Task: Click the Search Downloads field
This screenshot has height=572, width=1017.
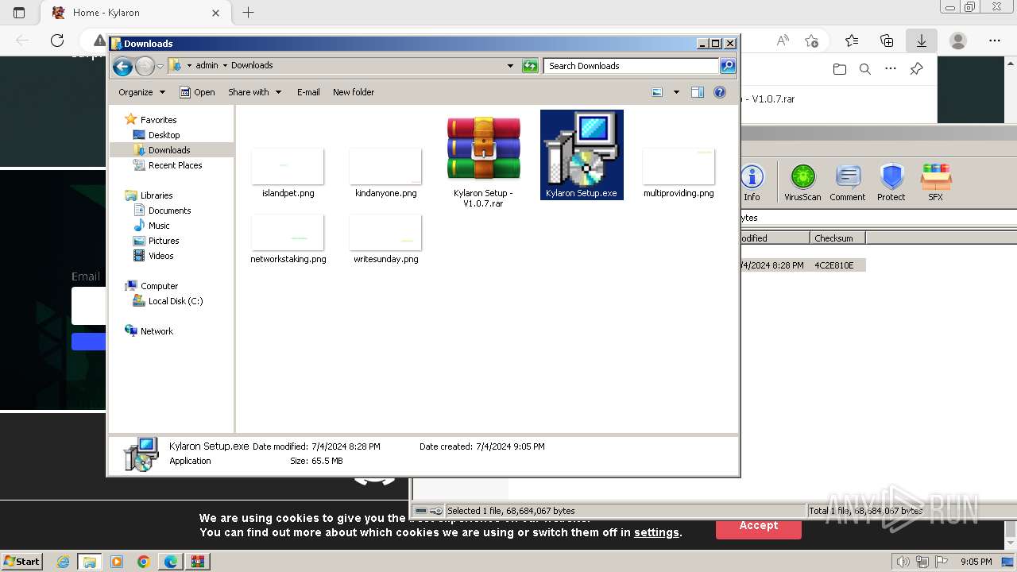Action: tap(632, 66)
